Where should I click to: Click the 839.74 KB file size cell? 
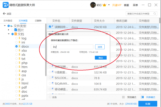point(100,89)
